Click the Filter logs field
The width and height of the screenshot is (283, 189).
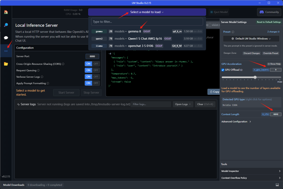tap(151, 104)
